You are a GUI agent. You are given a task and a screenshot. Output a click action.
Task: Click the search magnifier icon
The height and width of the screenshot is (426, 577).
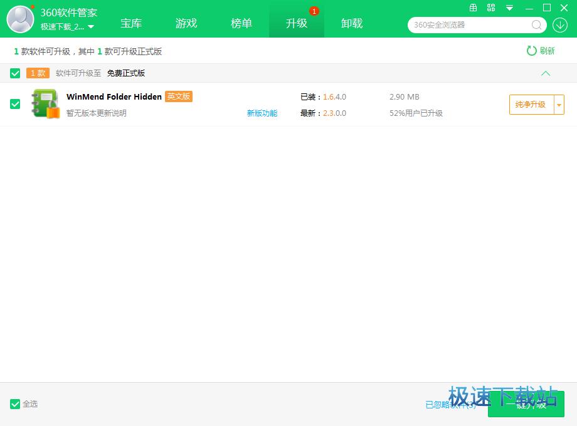[537, 25]
